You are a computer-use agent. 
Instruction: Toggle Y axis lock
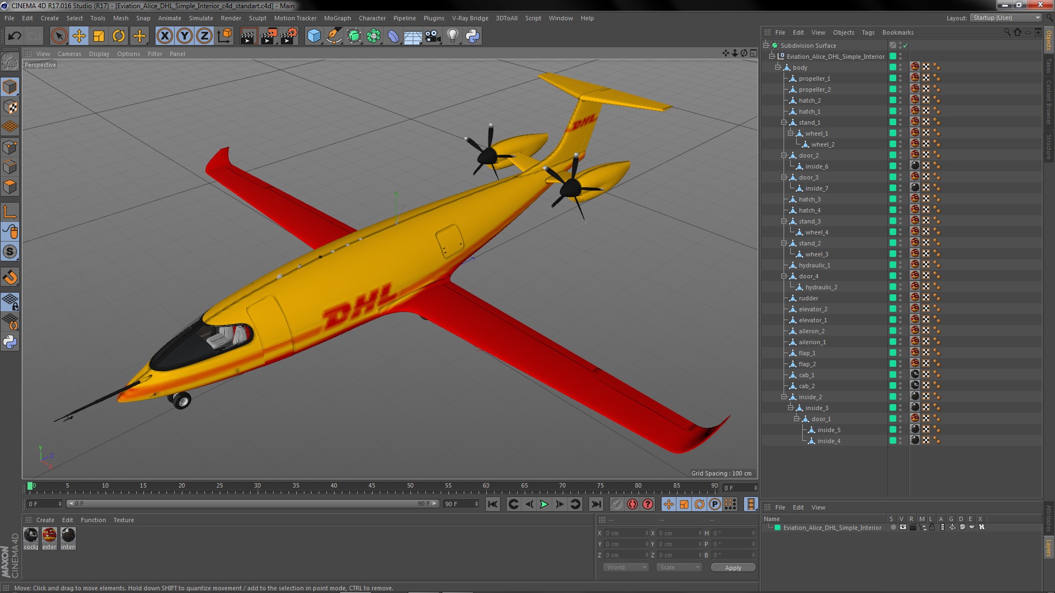[185, 36]
